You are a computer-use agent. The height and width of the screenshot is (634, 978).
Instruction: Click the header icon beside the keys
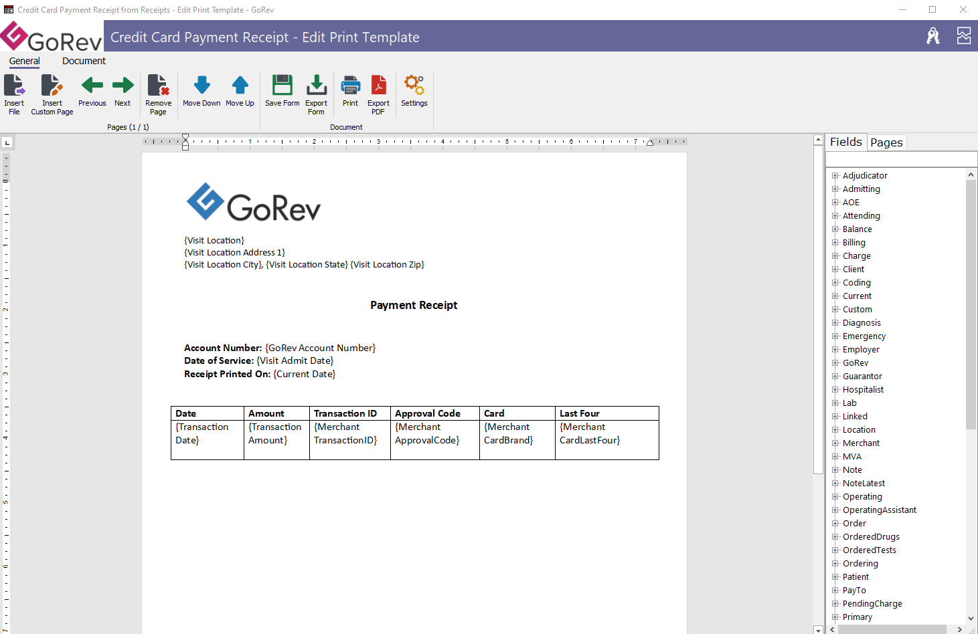963,36
